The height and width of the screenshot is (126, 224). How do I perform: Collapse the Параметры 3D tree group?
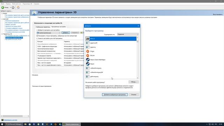coord(2,34)
